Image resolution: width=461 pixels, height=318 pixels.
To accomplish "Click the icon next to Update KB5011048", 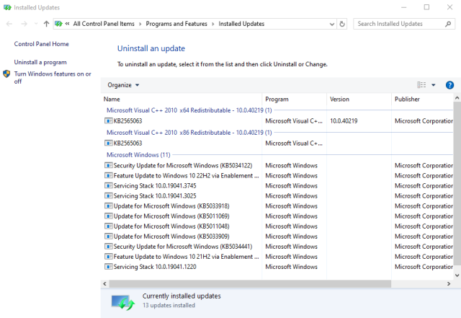I will coord(109,226).
